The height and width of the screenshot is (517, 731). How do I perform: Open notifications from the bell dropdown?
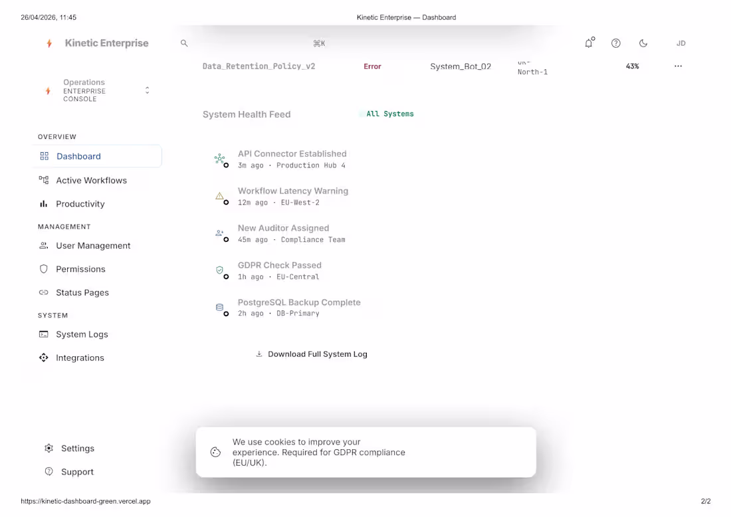click(x=589, y=43)
